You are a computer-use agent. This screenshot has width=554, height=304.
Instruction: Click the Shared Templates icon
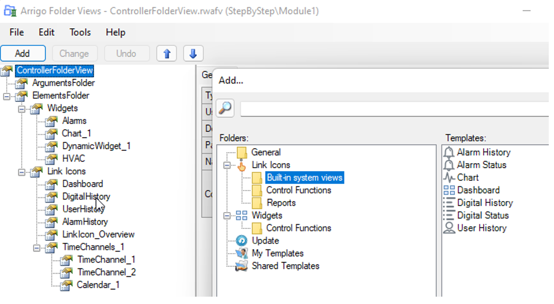point(242,266)
